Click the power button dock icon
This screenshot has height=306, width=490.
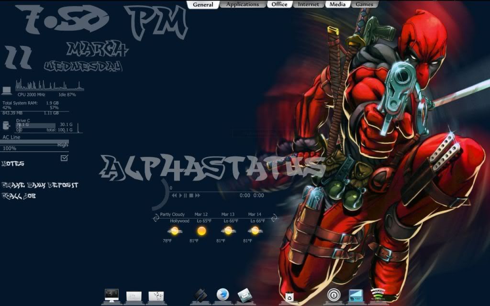pyautogui.click(x=334, y=295)
